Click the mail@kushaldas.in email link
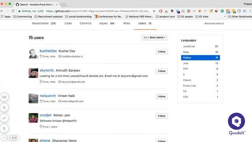 coord(72,56)
